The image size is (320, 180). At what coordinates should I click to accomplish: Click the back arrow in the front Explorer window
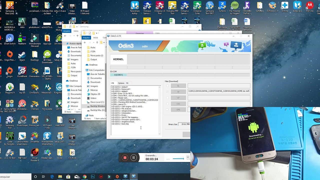(x=85, y=42)
